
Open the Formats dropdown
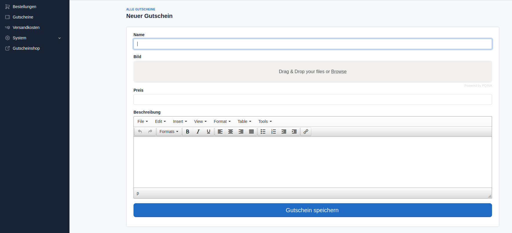pos(169,132)
